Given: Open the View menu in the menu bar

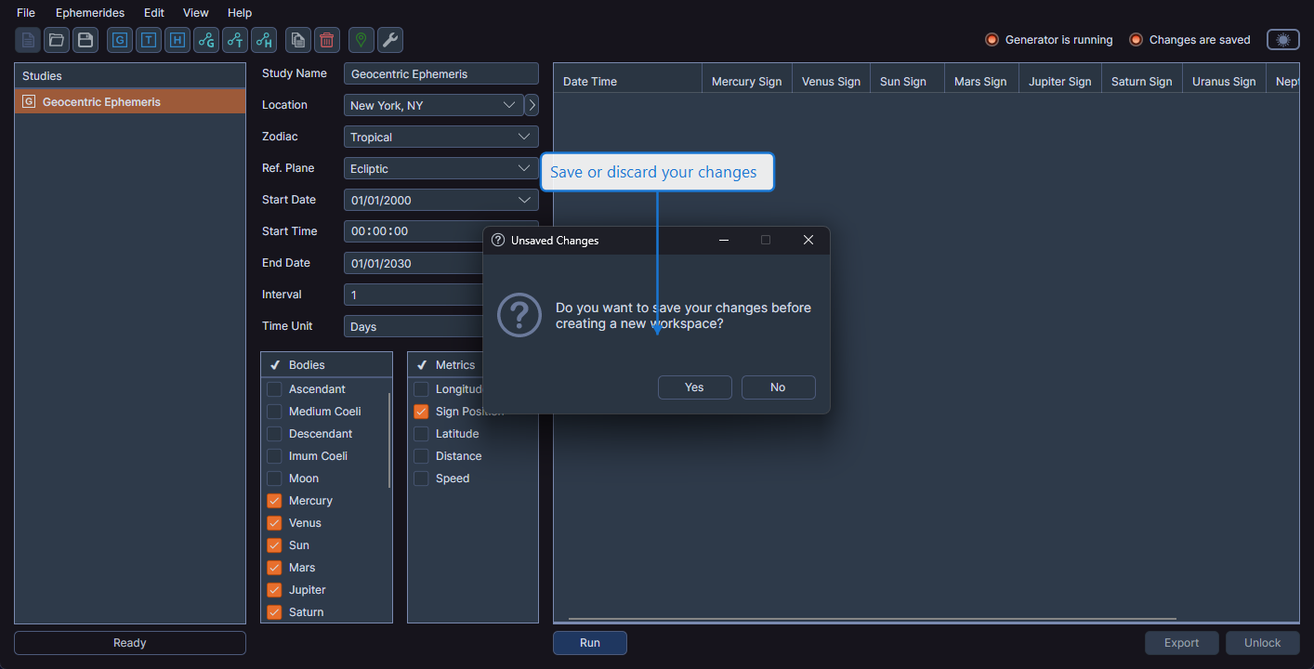Looking at the screenshot, I should point(195,12).
